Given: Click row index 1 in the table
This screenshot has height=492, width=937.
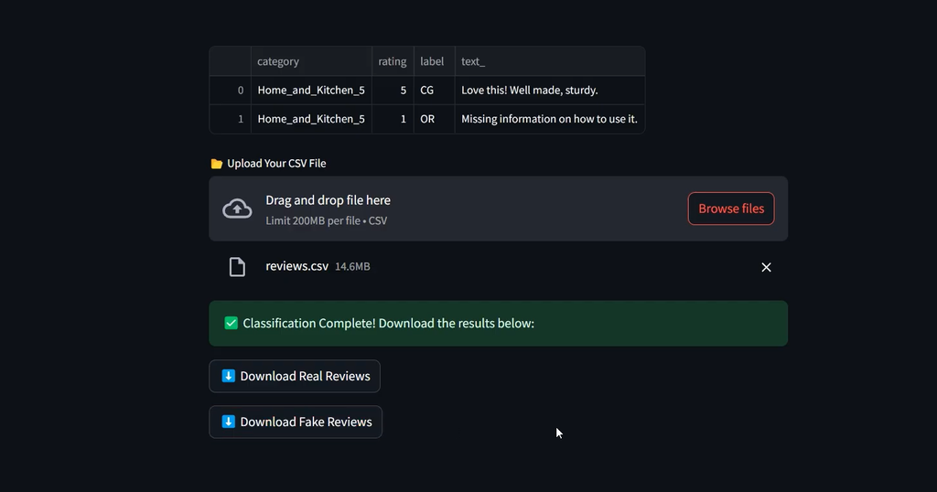Looking at the screenshot, I should pos(231,119).
